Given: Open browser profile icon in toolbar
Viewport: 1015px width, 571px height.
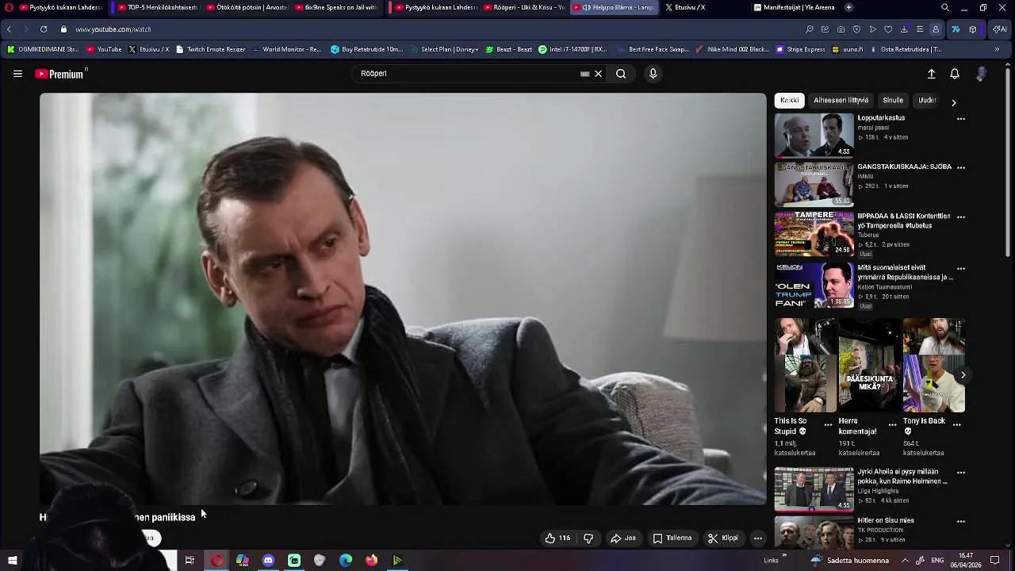Looking at the screenshot, I should point(936,29).
